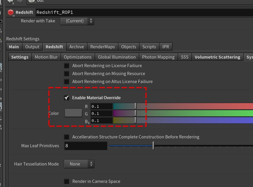The width and height of the screenshot is (253, 187).
Task: Open Volumetric Scattering sub-tab
Action: tap(217, 57)
